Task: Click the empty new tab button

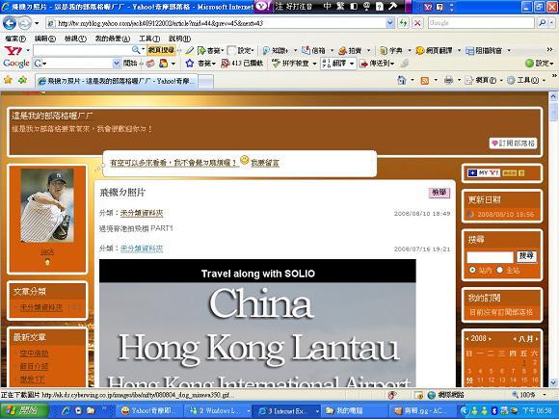Action: (205, 81)
